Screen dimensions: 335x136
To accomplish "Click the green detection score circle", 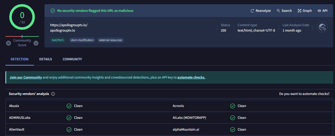I will tap(22, 17).
